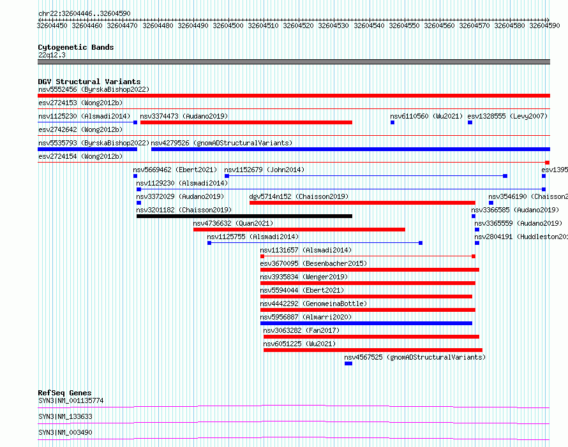Viewport: 568px width, 447px height.
Task: Open nsv4567525 (gnomADStructuralVariants) label
Action: [x=415, y=357]
